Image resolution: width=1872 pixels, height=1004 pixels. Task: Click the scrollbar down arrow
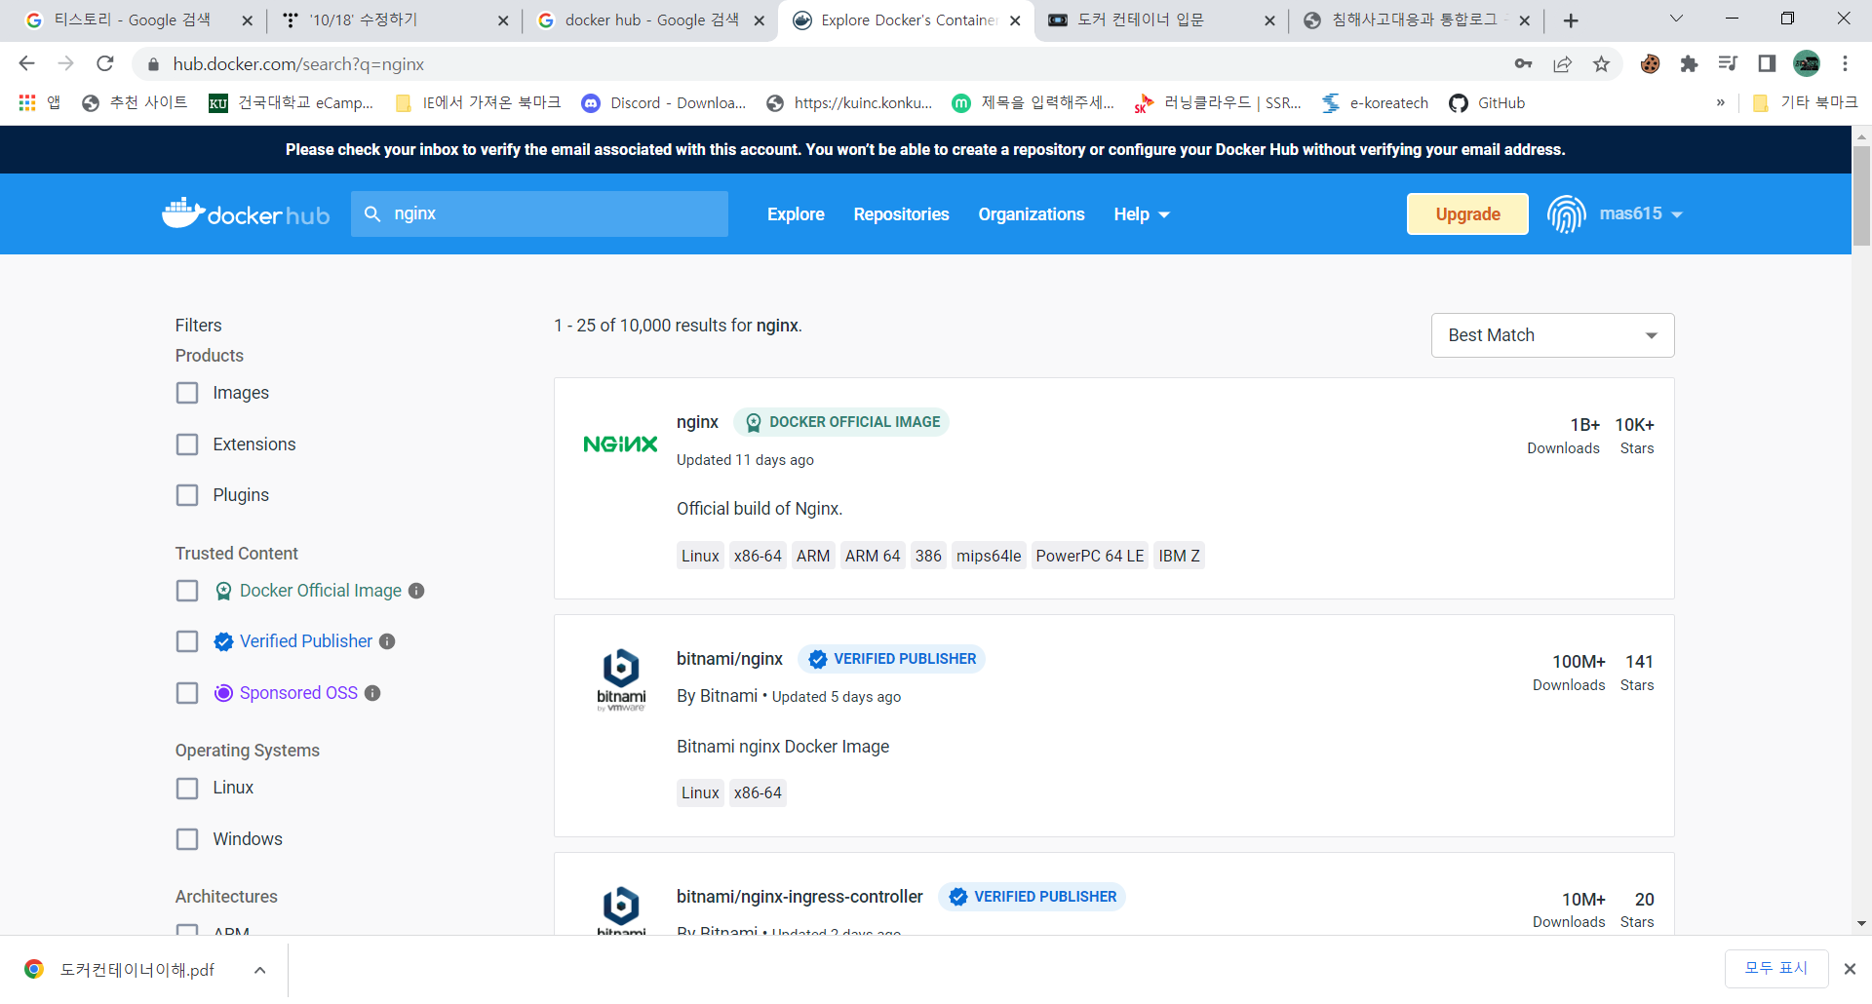[x=1861, y=923]
